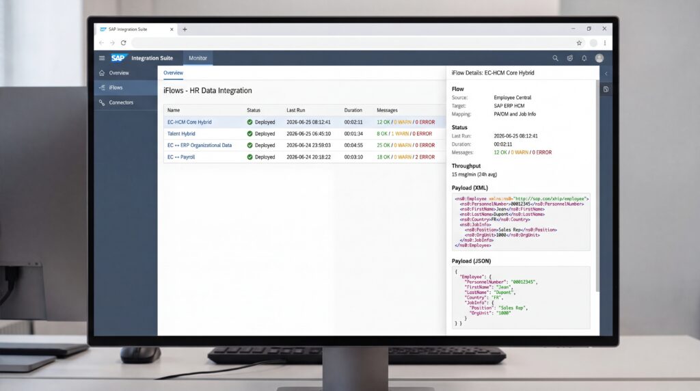Image resolution: width=700 pixels, height=391 pixels.
Task: Click Mapping value PA/OM and Job Info
Action: [515, 114]
